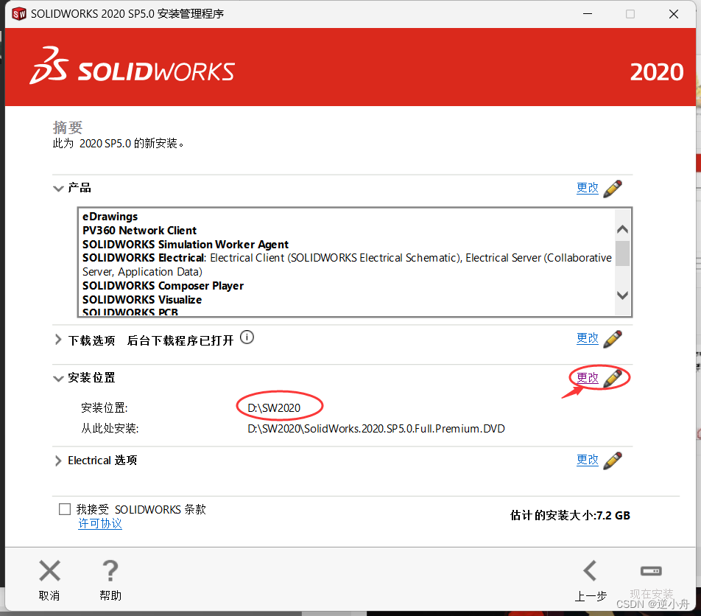Image resolution: width=701 pixels, height=616 pixels.
Task: Select SOLIDWORKS Simulation Worker Agent entry
Action: pos(186,244)
